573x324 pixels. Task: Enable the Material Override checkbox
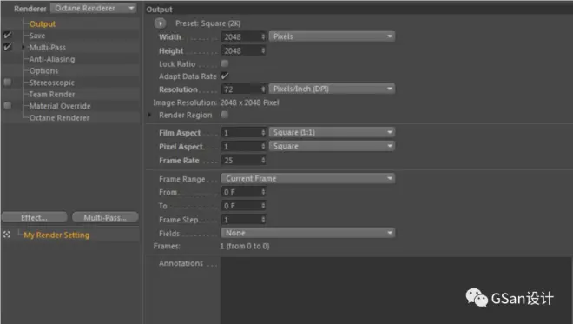click(x=7, y=105)
